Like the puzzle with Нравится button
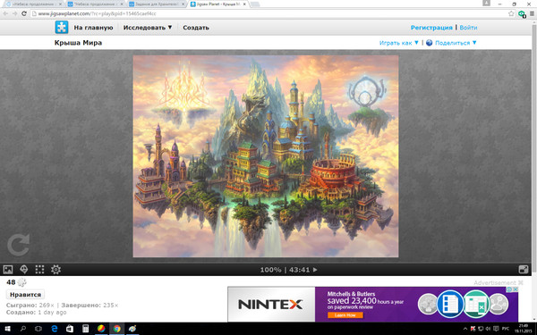The height and width of the screenshot is (335, 537). (x=25, y=295)
